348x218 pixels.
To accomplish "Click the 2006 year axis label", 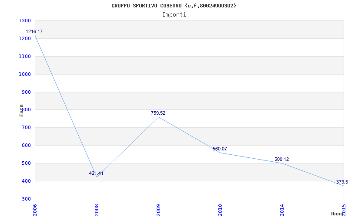I will pyautogui.click(x=35, y=210).
